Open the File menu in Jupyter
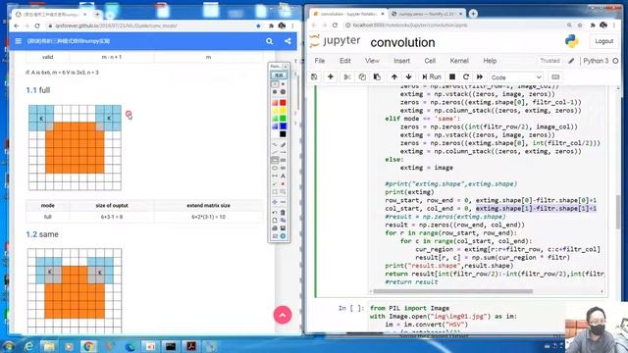 click(320, 61)
